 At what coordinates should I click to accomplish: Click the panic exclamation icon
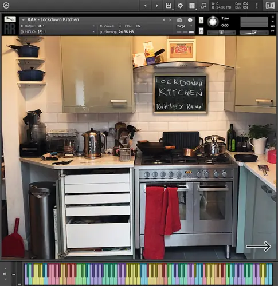257,6
